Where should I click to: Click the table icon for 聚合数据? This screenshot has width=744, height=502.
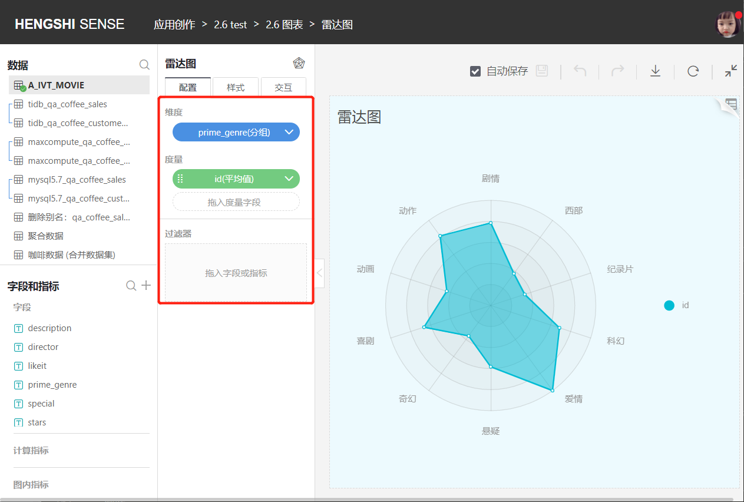(x=18, y=236)
